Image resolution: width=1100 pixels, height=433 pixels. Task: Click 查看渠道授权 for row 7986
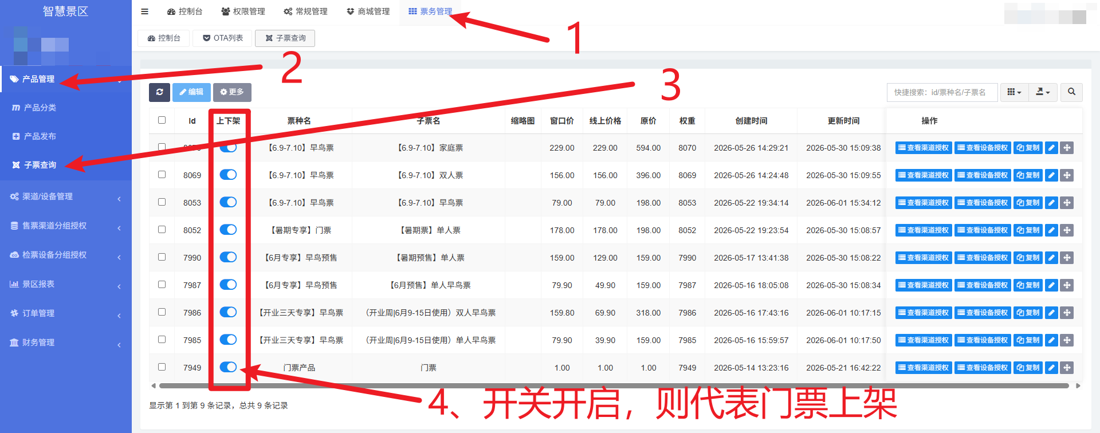pos(924,313)
